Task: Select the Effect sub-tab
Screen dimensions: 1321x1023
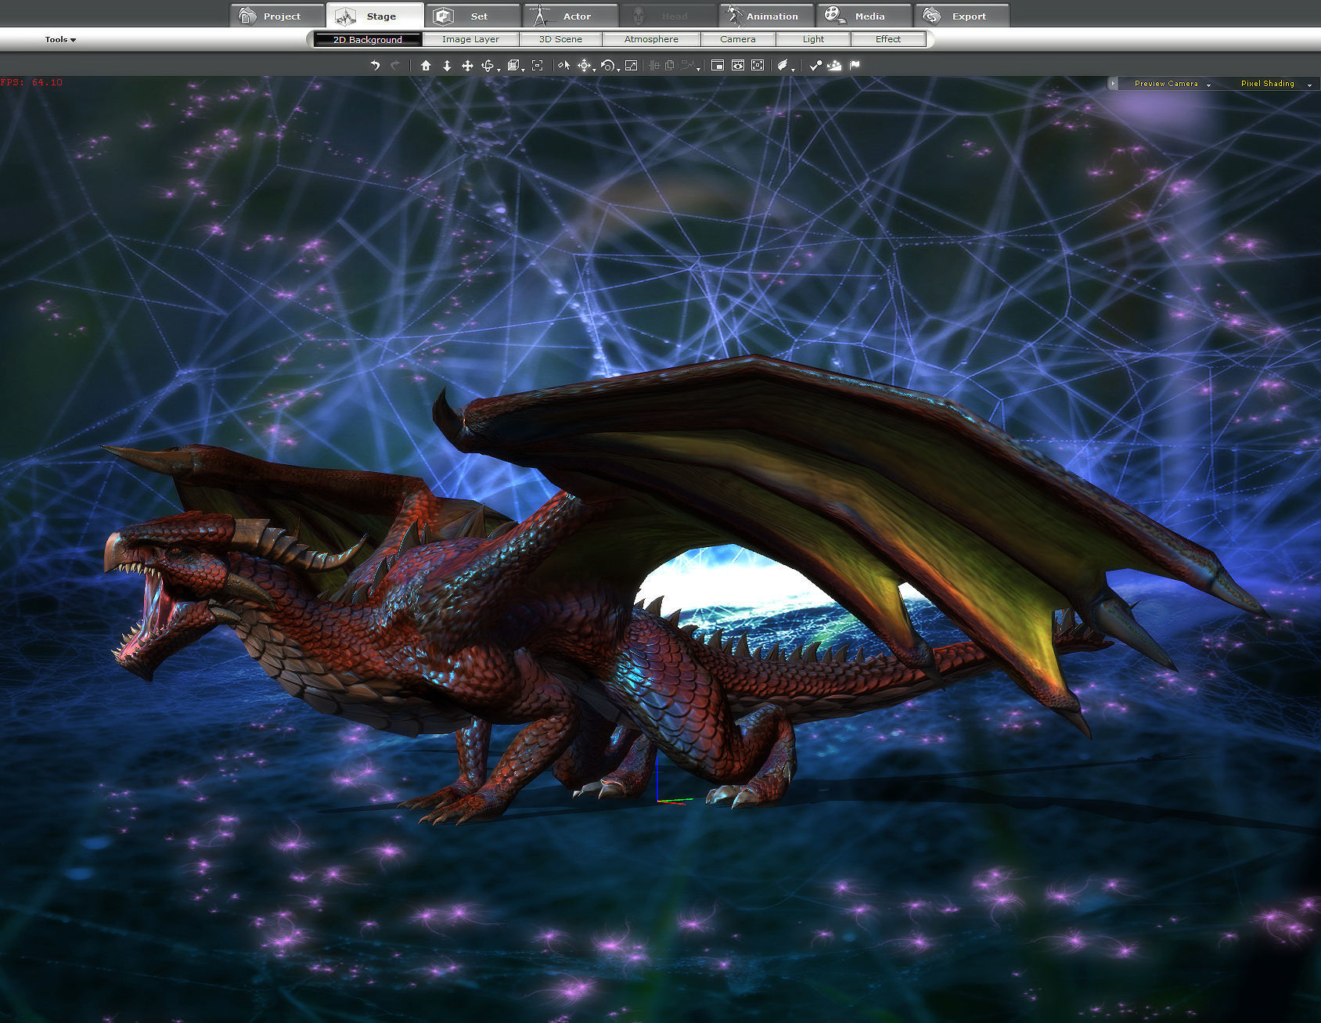Action: coord(888,39)
